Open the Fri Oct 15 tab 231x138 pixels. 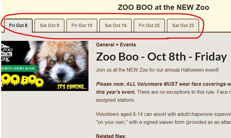pyautogui.click(x=82, y=26)
